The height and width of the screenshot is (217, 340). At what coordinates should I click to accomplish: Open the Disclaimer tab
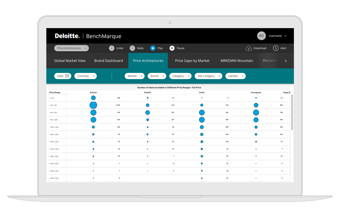[271, 61]
